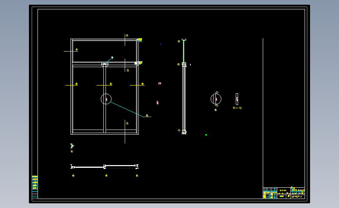Click the detail circle on the window elevation
Screen dimensions: 339x208
[x=106, y=99]
